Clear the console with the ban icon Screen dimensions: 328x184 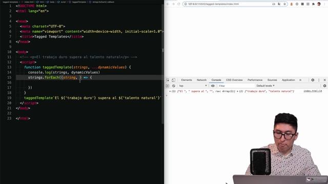point(174,86)
